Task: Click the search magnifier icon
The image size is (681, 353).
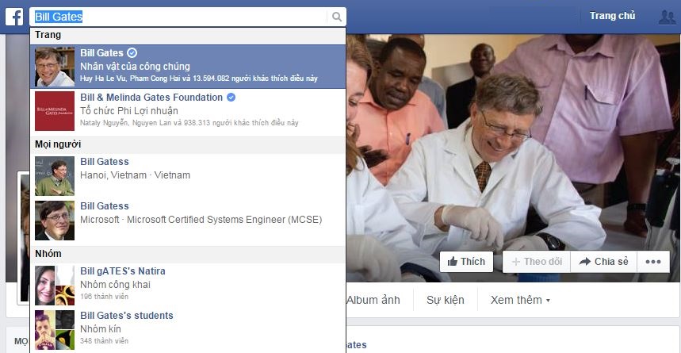Action: pos(337,17)
